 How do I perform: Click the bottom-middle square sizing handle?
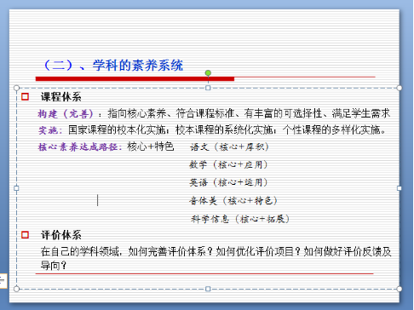[x=208, y=289]
